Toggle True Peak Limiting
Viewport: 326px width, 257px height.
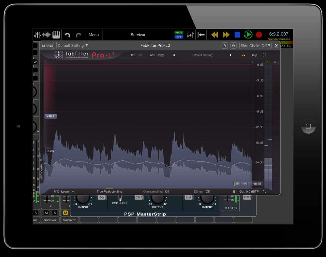tap(109, 191)
